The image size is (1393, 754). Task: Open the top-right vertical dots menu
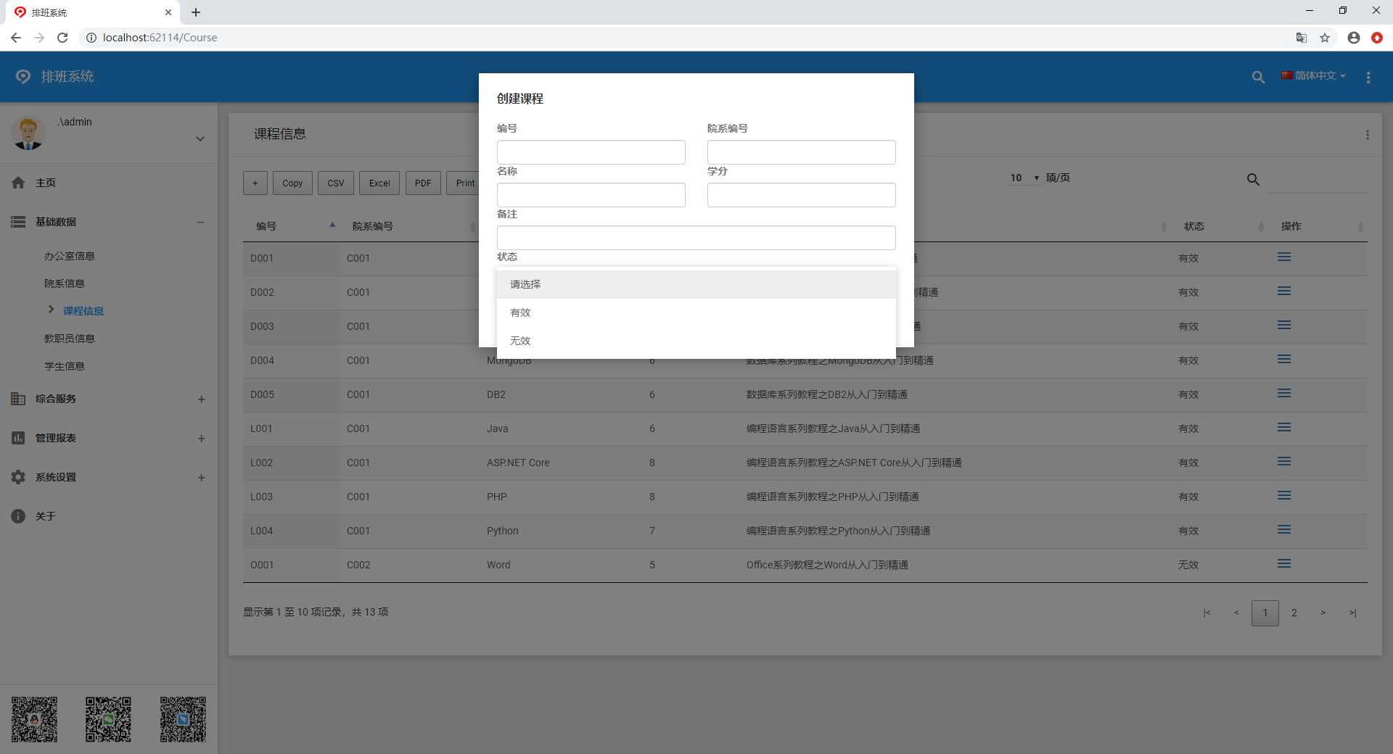pos(1368,77)
